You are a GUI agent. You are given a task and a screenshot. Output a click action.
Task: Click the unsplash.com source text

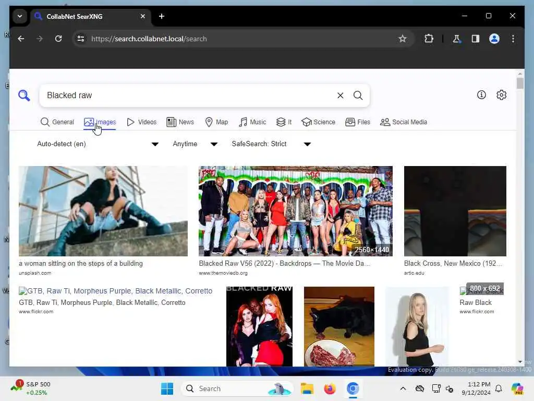35,273
